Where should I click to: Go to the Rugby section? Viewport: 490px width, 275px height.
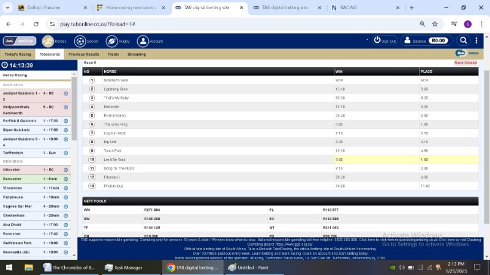(x=111, y=41)
